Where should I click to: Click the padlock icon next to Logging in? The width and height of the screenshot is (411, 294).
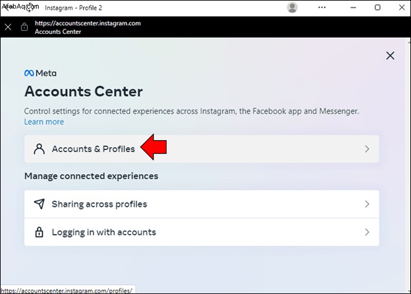click(39, 232)
